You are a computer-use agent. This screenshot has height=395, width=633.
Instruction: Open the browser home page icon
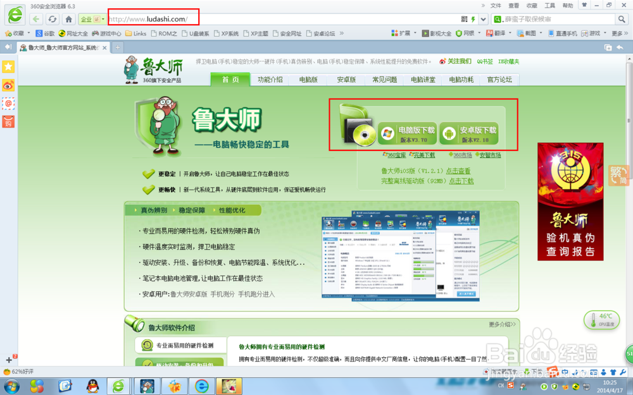(x=68, y=19)
